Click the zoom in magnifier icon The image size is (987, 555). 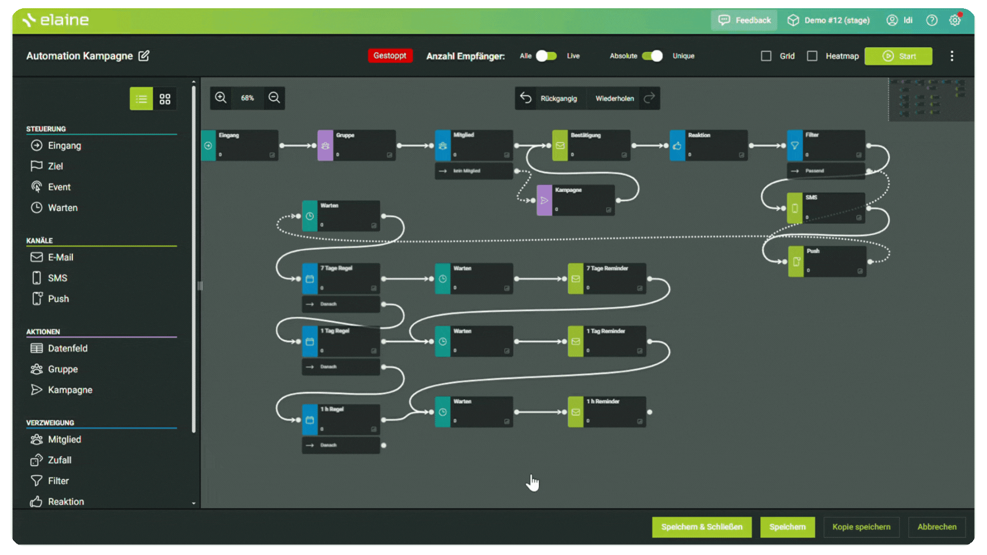tap(221, 98)
